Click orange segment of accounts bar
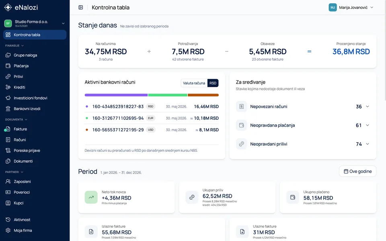This screenshot has height=241, width=386. point(203,95)
